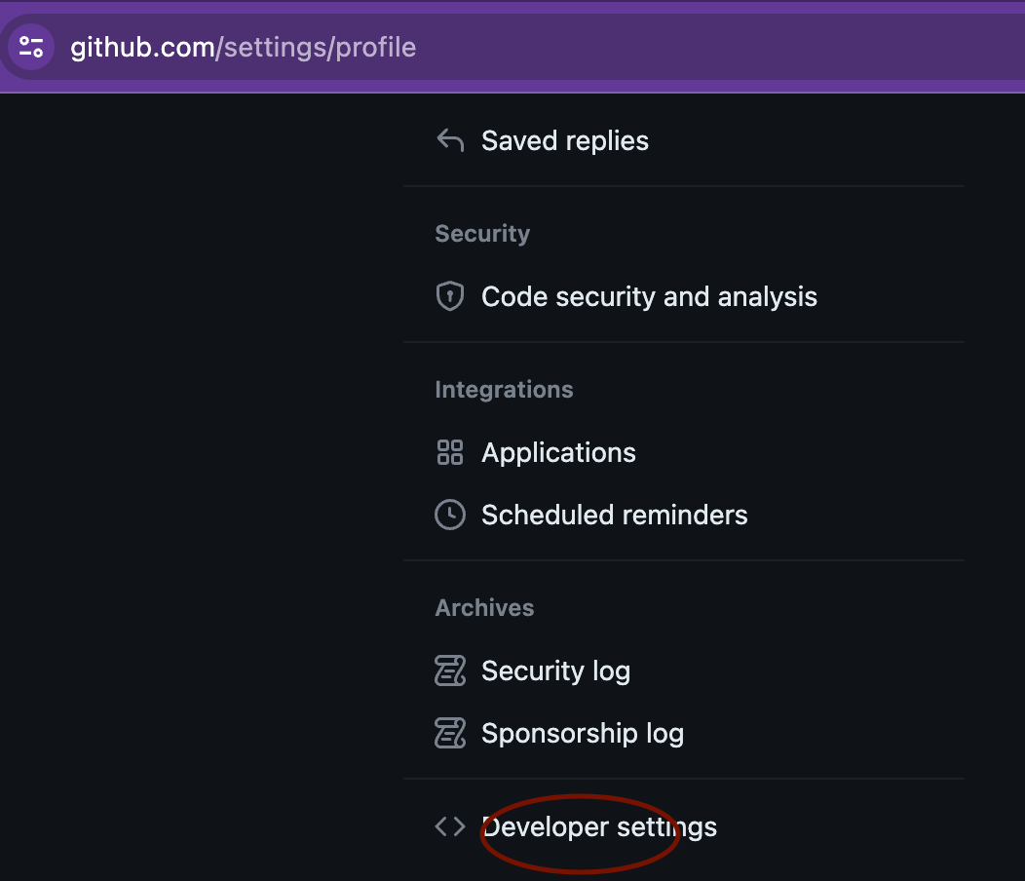Viewport: 1025px width, 881px height.
Task: Click the Security section heading
Action: click(x=482, y=234)
